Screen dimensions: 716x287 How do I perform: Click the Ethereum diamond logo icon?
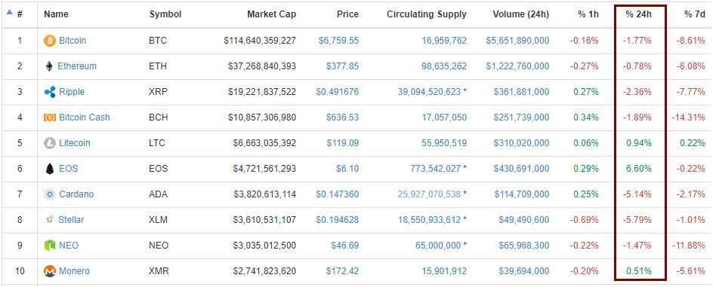tap(49, 66)
